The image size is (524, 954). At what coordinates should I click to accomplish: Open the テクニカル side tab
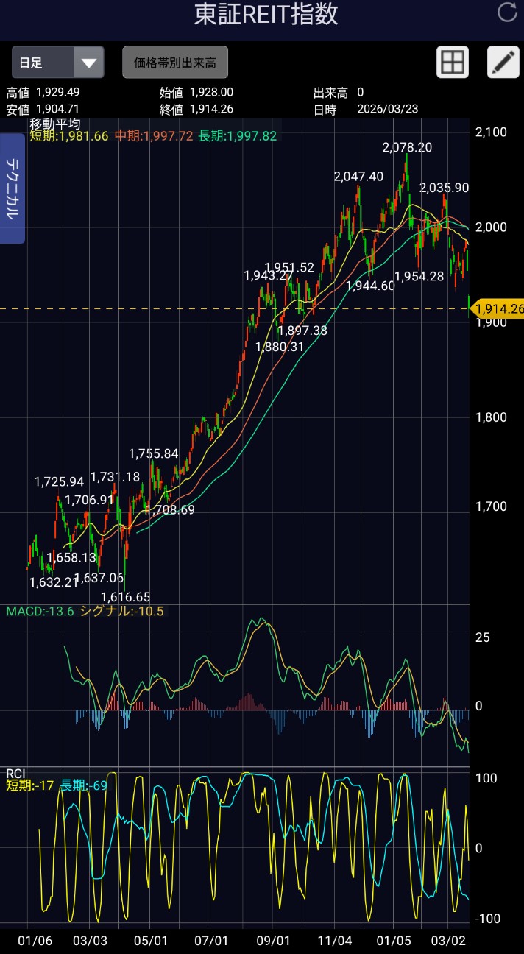tap(13, 188)
